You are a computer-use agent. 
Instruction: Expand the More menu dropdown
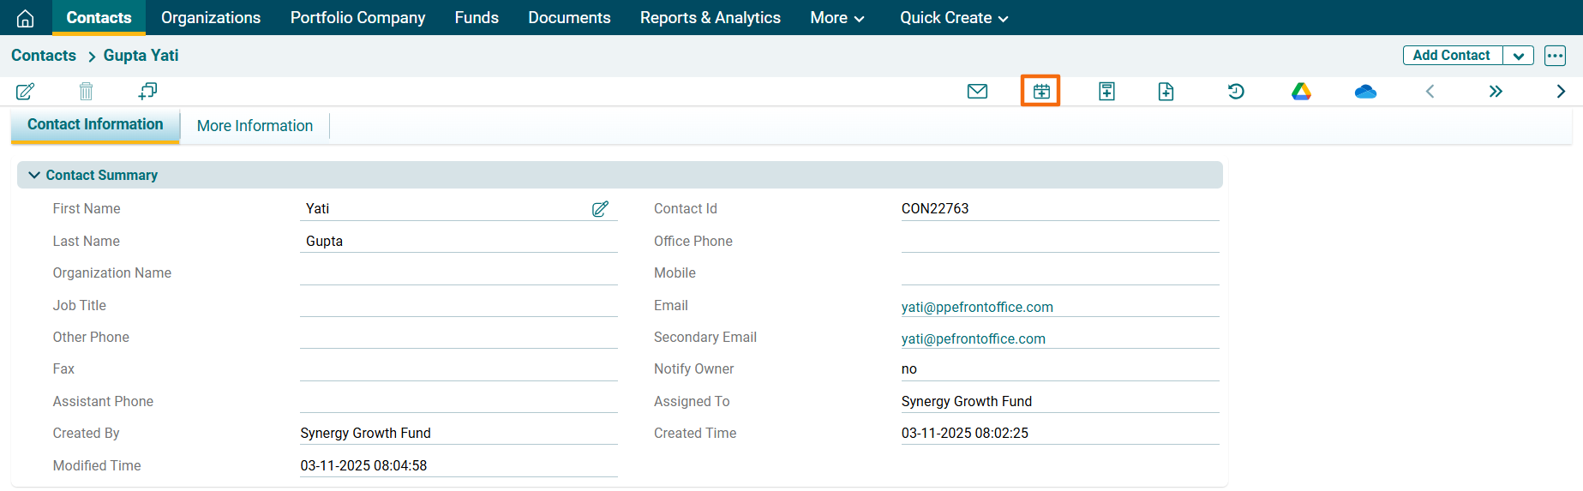click(x=836, y=18)
